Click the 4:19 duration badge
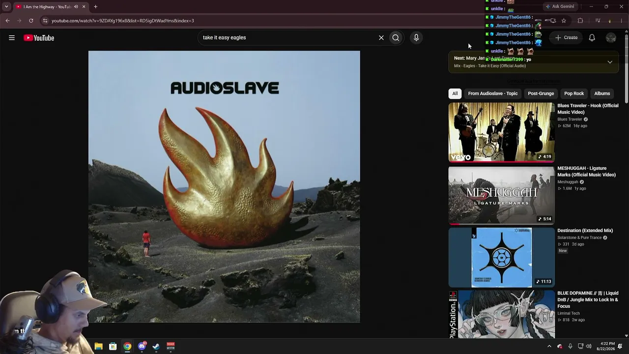The height and width of the screenshot is (354, 629). pyautogui.click(x=544, y=156)
